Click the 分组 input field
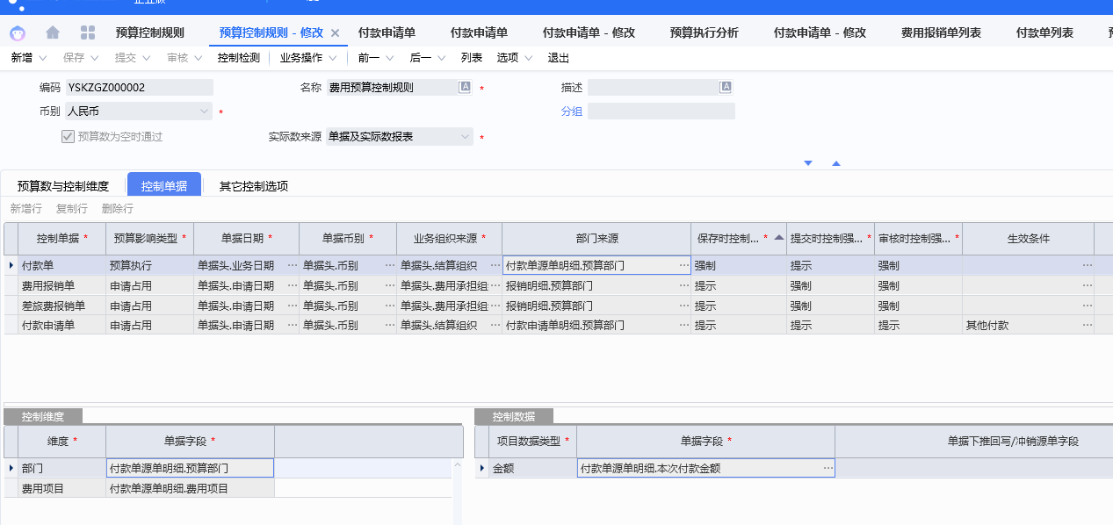Viewport: 1113px width, 525px height. pos(661,111)
